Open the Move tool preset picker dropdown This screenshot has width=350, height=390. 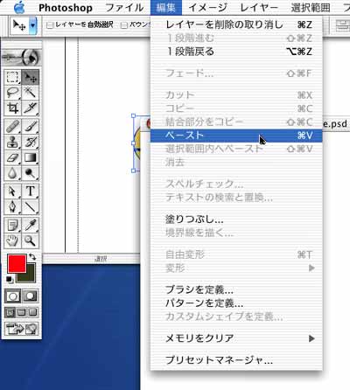32,25
